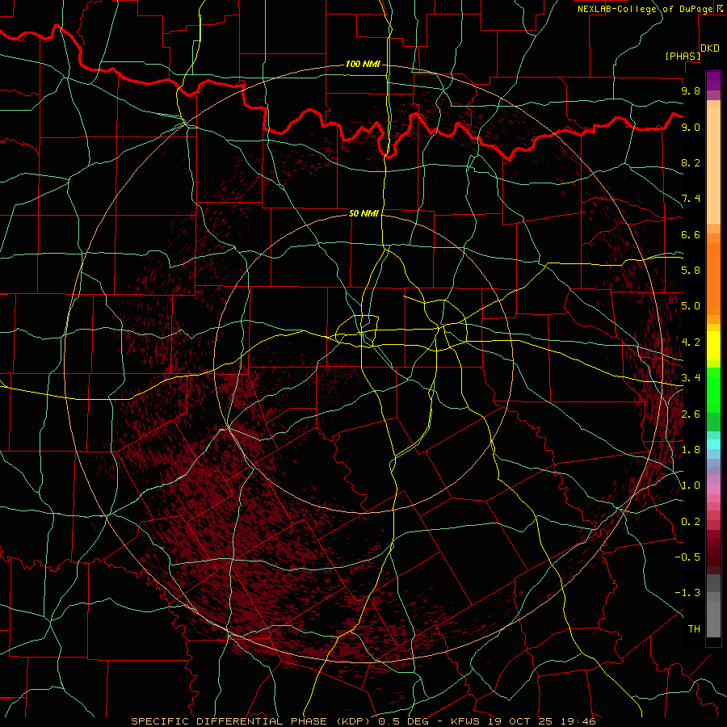Click the 9.8 value on color scale

click(691, 90)
